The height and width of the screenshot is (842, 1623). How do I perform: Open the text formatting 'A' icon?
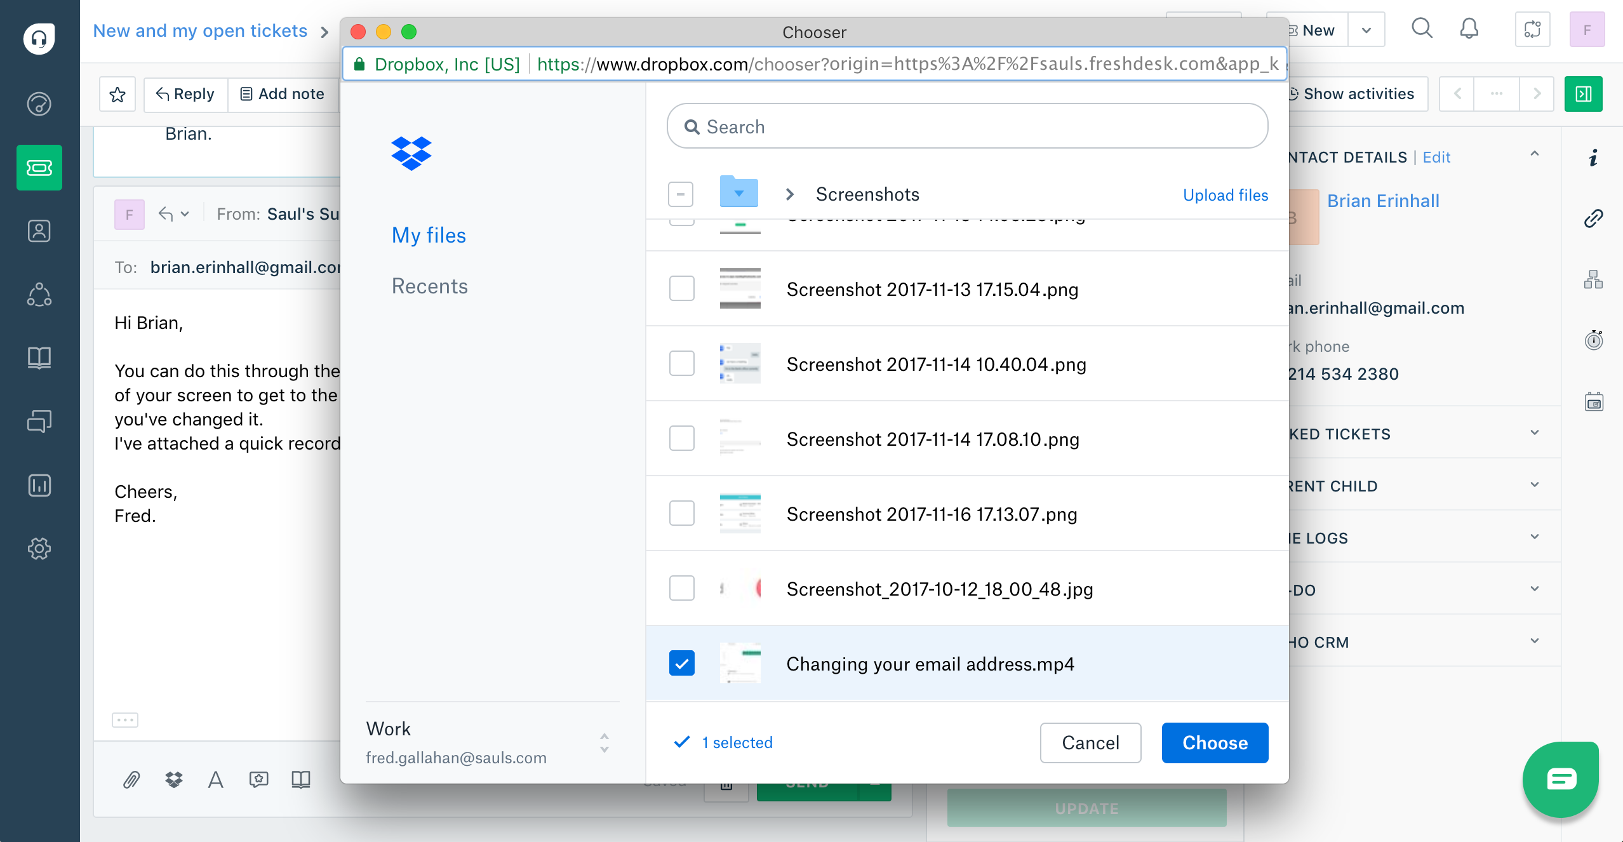point(216,780)
